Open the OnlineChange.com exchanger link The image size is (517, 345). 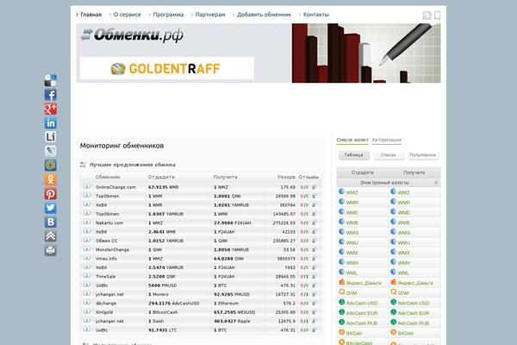pos(115,187)
